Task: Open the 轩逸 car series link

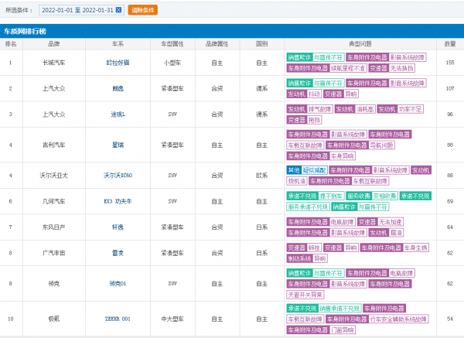Action: coord(118,227)
